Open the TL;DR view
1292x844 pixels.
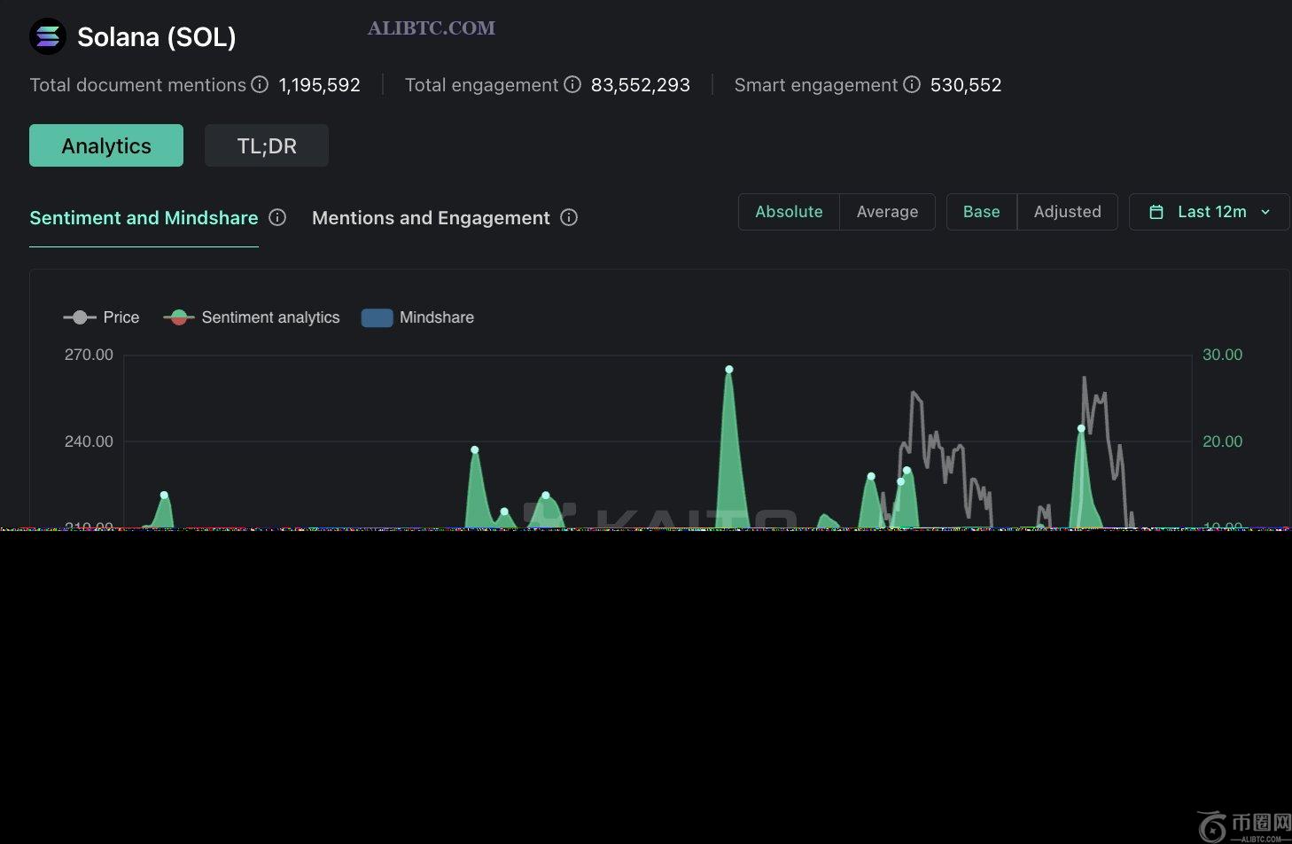pos(267,145)
